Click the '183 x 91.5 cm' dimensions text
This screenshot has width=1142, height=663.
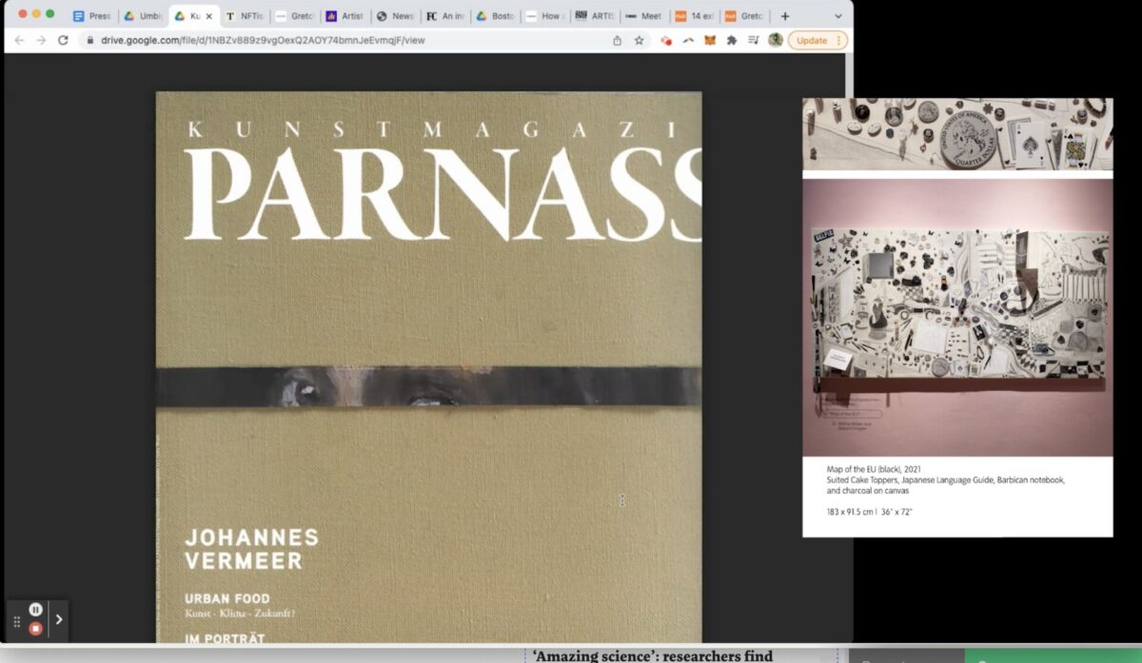(x=870, y=512)
